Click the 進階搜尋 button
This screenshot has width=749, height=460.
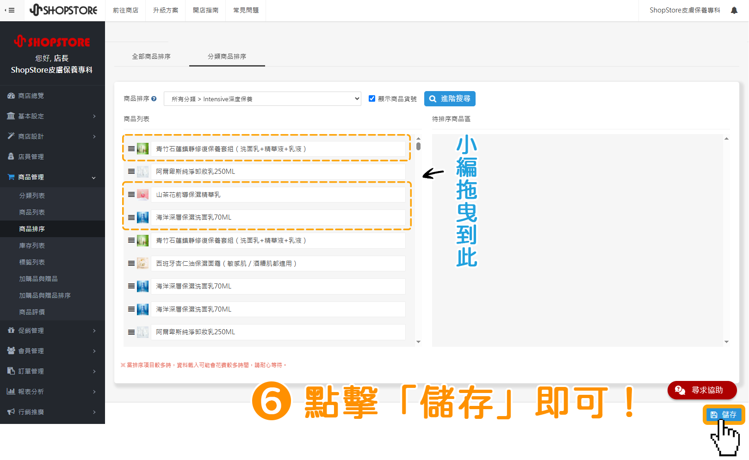[450, 98]
